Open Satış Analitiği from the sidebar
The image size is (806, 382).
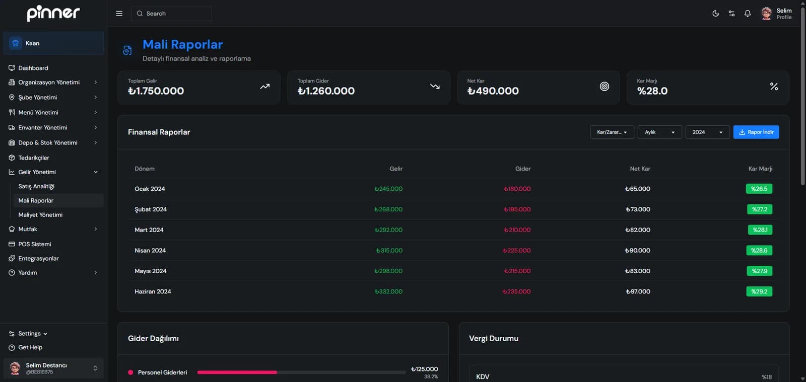pyautogui.click(x=36, y=186)
